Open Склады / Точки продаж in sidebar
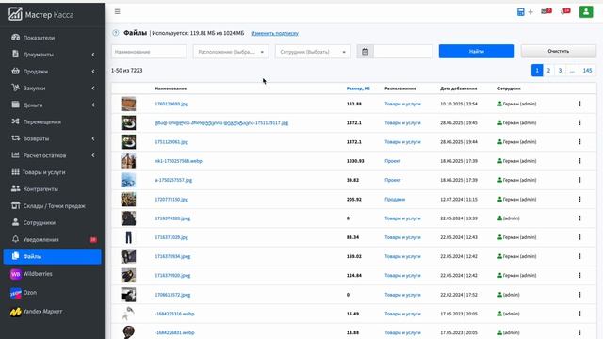Image resolution: width=603 pixels, height=339 pixels. pyautogui.click(x=53, y=206)
